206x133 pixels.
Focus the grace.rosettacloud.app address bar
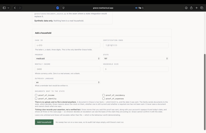(103, 8)
